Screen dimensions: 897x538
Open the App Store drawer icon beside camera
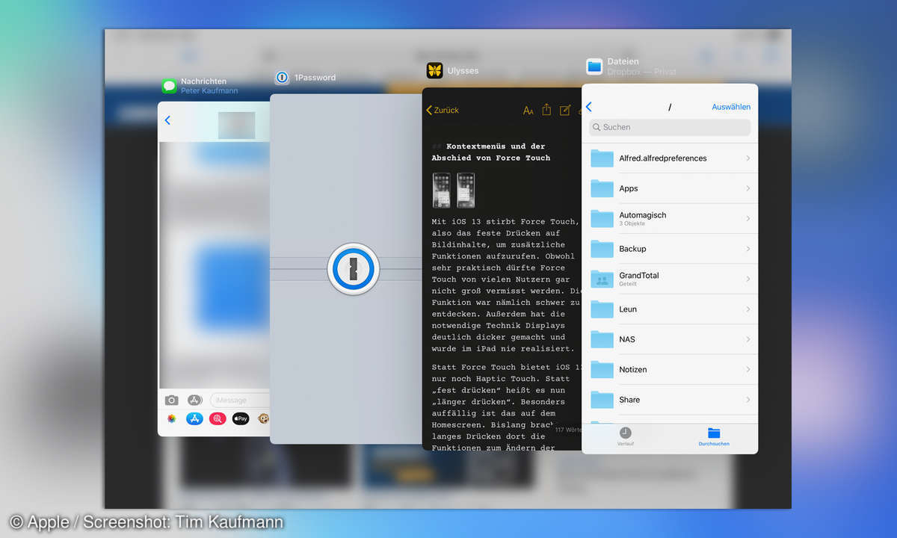(x=195, y=401)
